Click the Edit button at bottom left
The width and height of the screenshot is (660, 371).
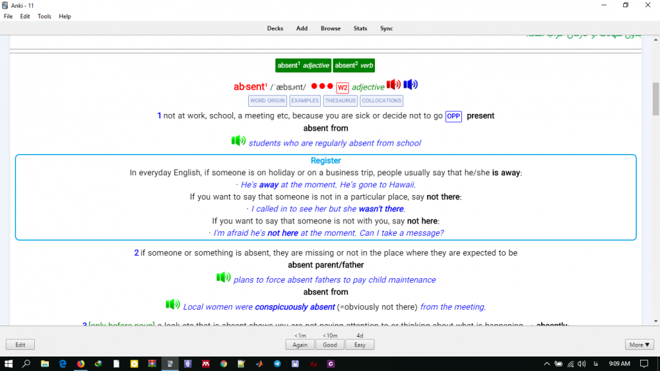tap(20, 345)
